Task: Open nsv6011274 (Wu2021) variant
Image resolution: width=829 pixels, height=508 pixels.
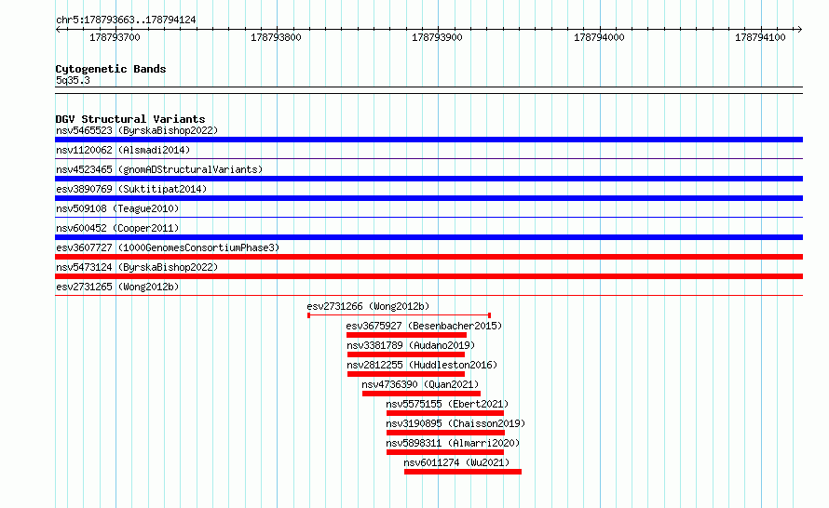Action: coord(456,462)
